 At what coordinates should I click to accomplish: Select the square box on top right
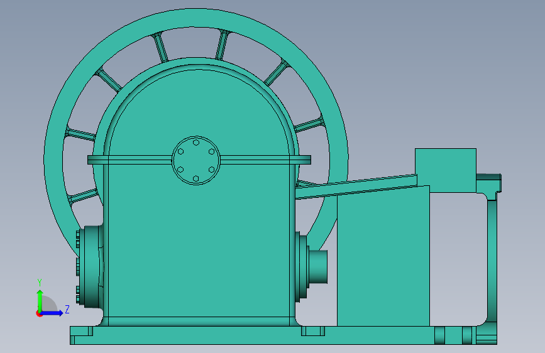tap(446, 170)
